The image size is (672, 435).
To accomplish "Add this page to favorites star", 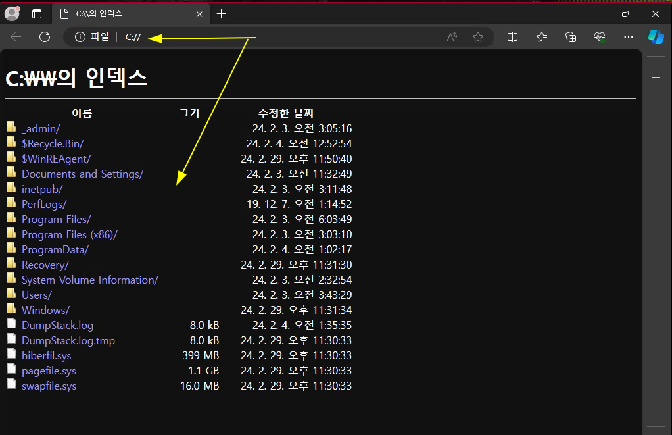I will tap(478, 38).
